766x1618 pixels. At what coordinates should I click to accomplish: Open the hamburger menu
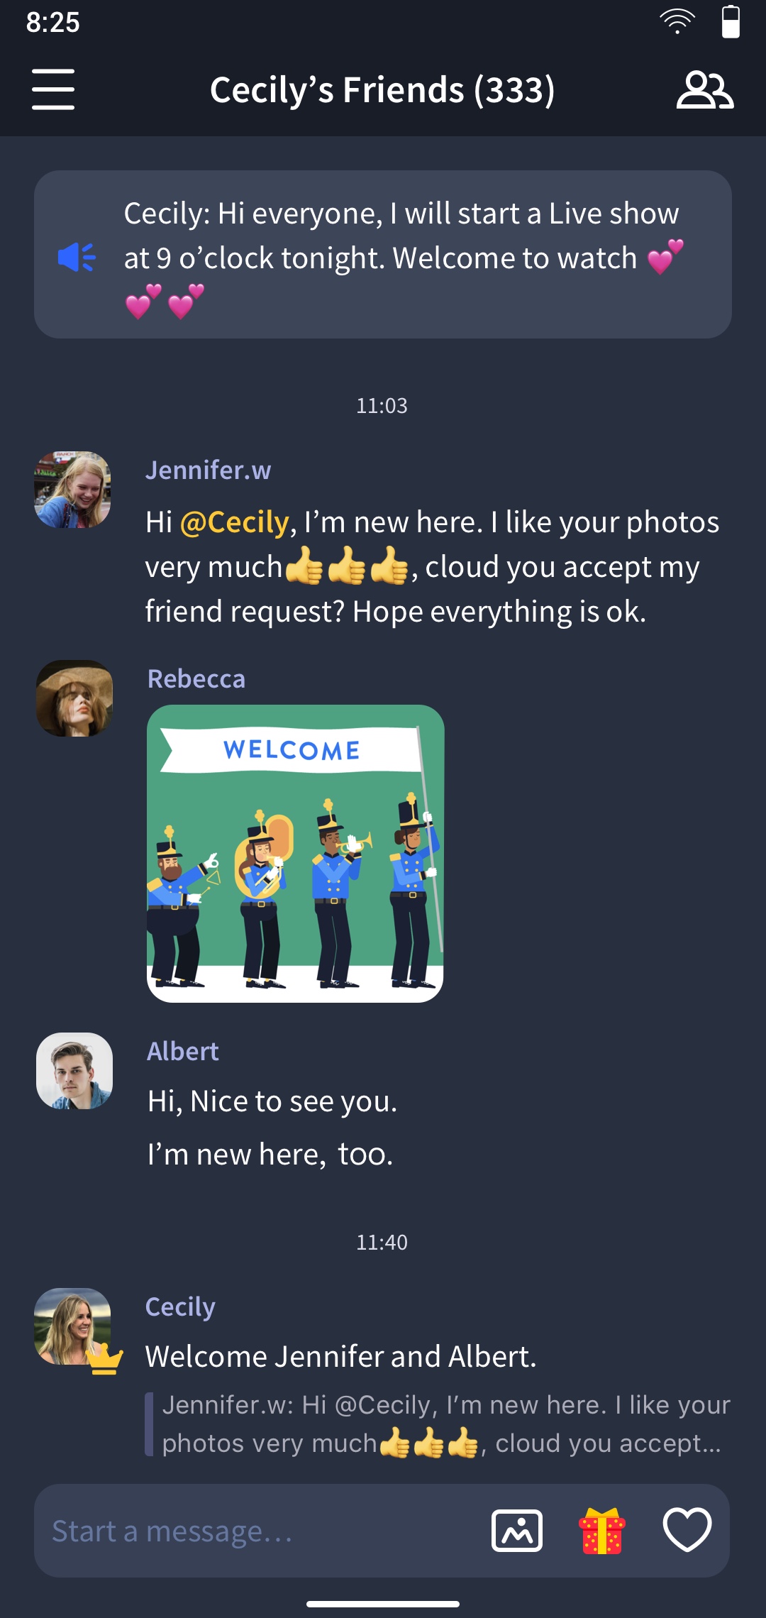pos(53,89)
